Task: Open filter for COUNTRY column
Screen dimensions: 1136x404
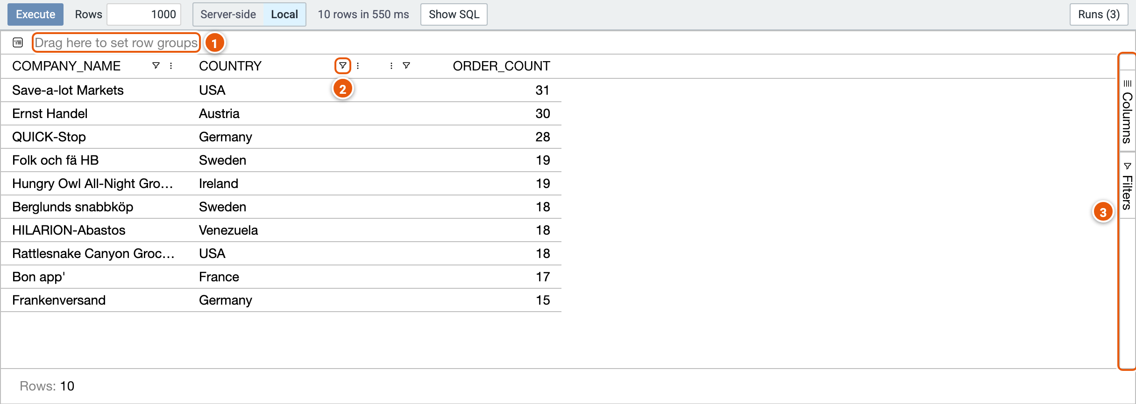Action: pos(343,66)
